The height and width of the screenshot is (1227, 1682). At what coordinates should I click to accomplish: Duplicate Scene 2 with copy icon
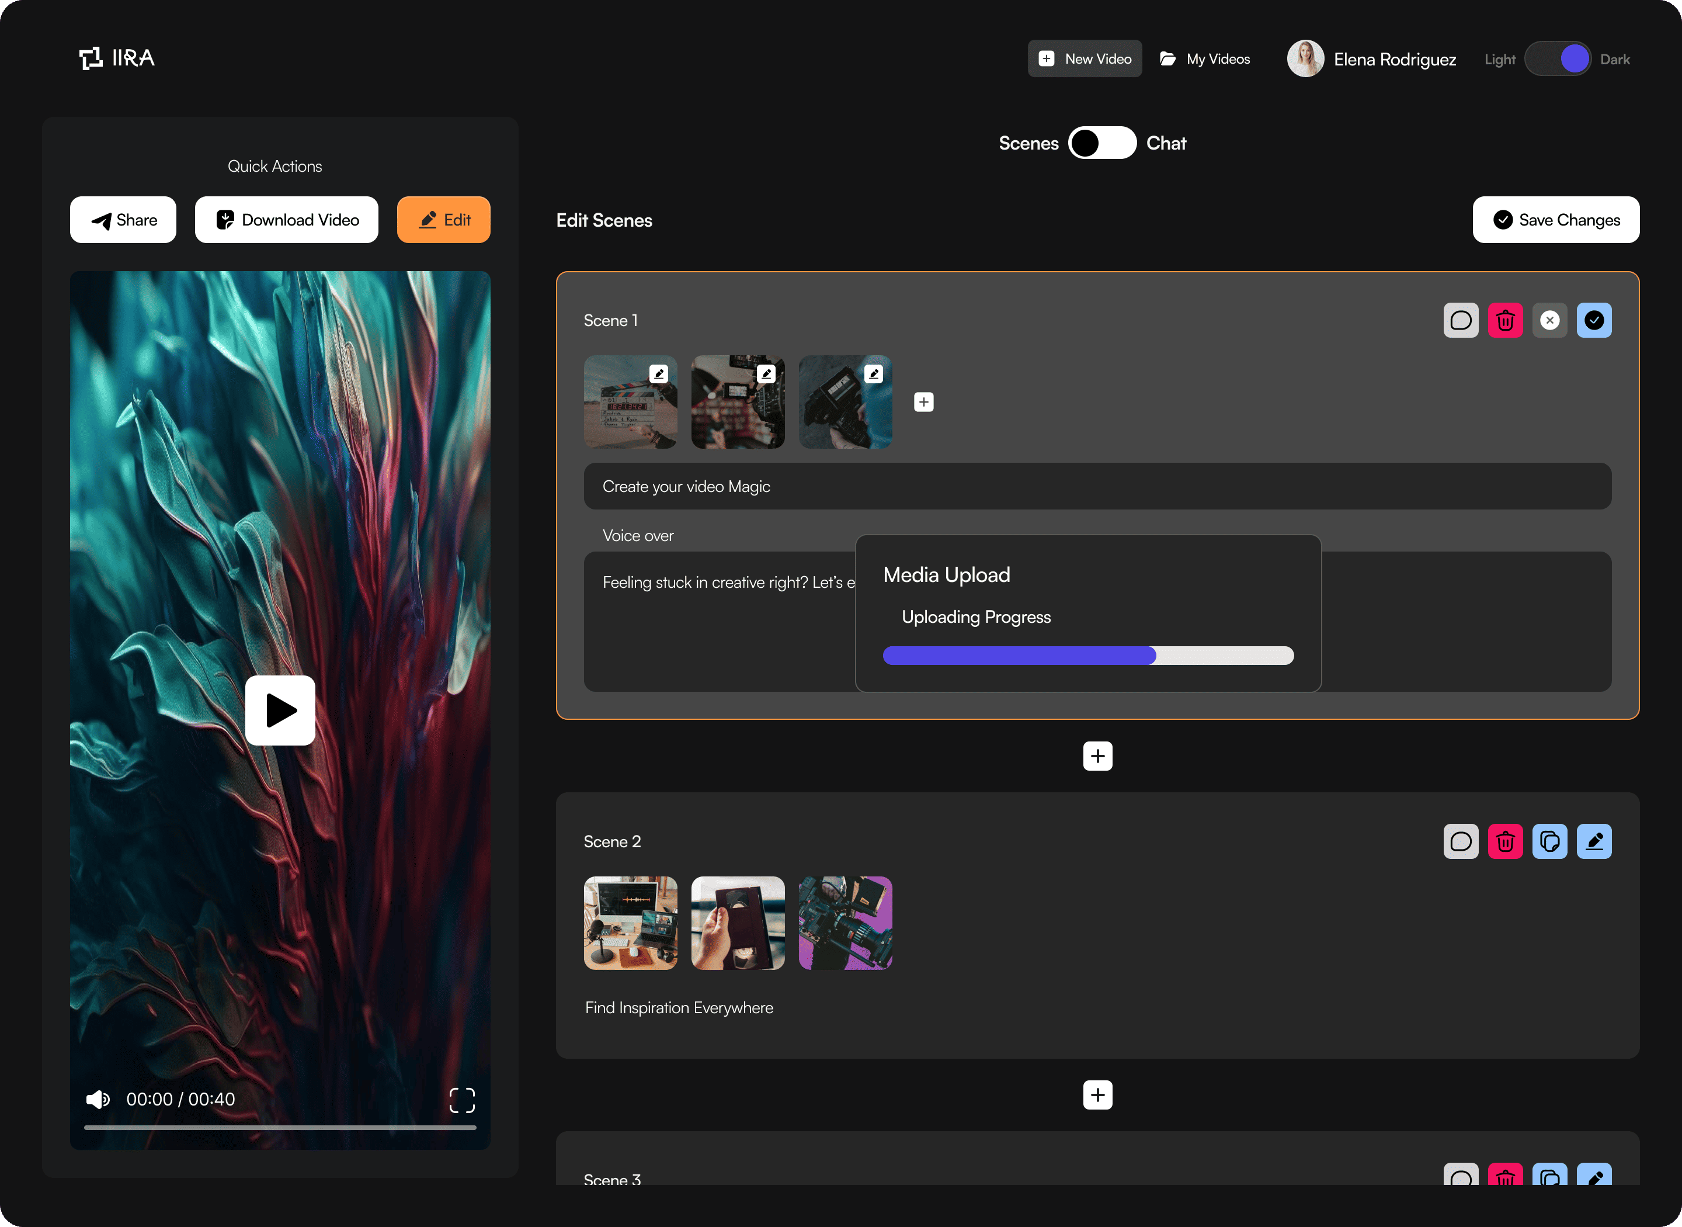(1550, 841)
